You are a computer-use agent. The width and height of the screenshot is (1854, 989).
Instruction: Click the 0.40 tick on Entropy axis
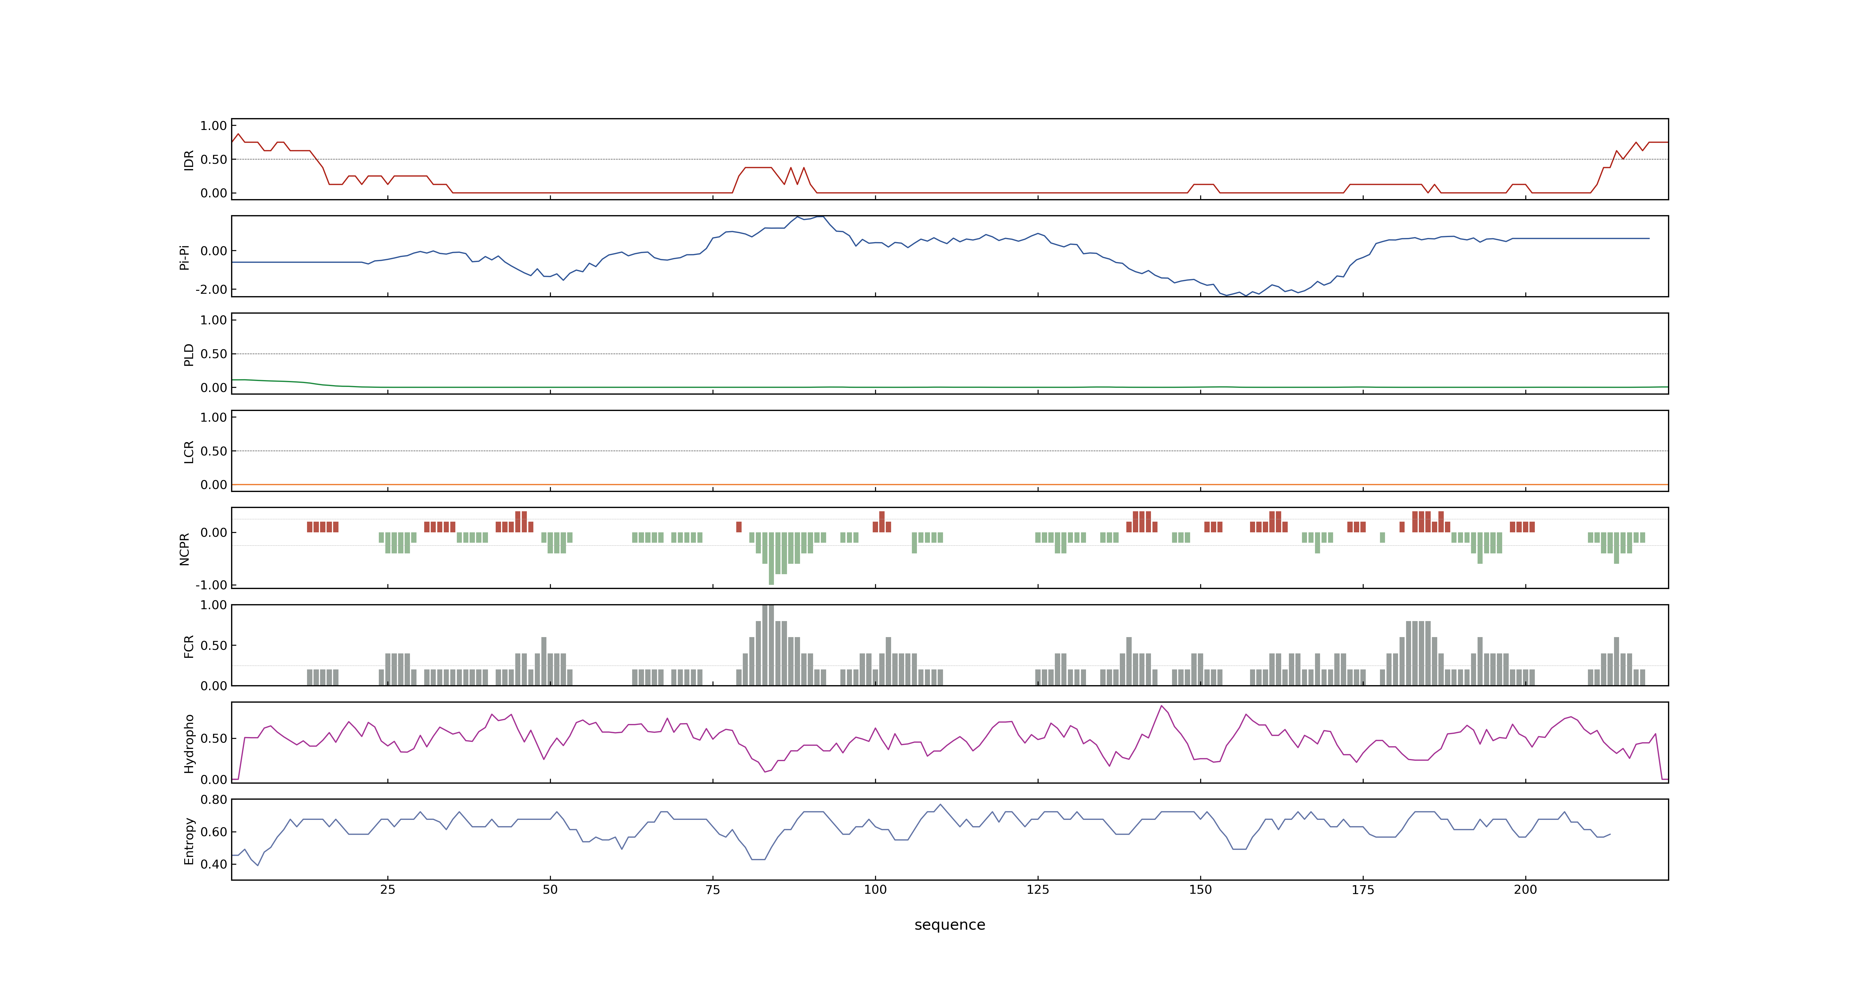[x=214, y=864]
